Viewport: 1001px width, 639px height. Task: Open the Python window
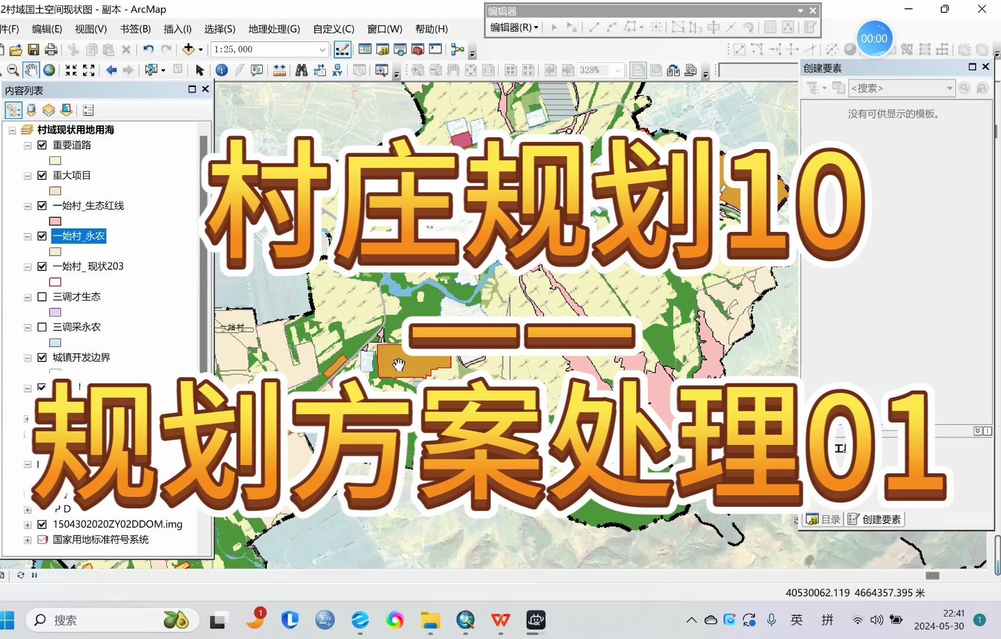coord(435,50)
